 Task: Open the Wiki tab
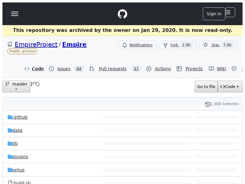(221, 69)
